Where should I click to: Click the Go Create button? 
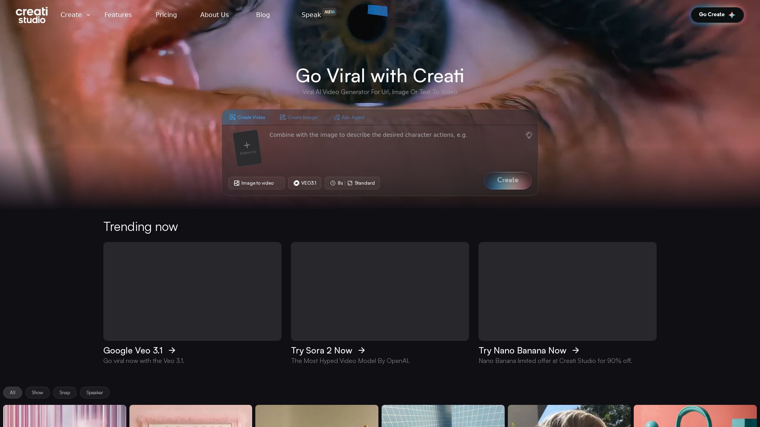[x=717, y=15]
